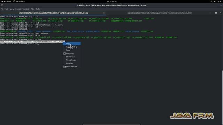Image resolution: width=223 pixels, height=125 pixels.
Task: Open the Terminal menu in menu bar
Action: coord(25,9)
